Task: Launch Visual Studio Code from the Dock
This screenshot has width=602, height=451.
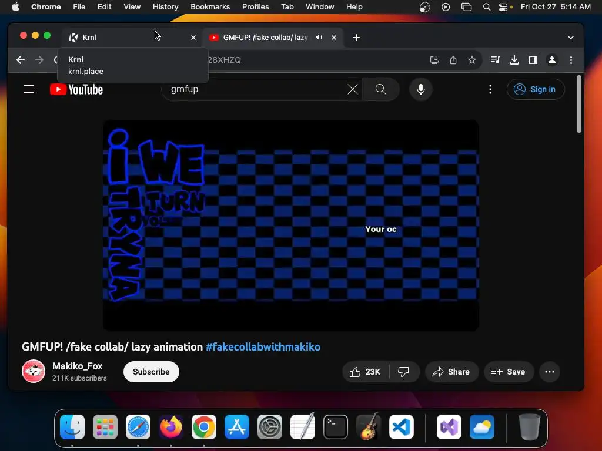Action: click(x=402, y=427)
